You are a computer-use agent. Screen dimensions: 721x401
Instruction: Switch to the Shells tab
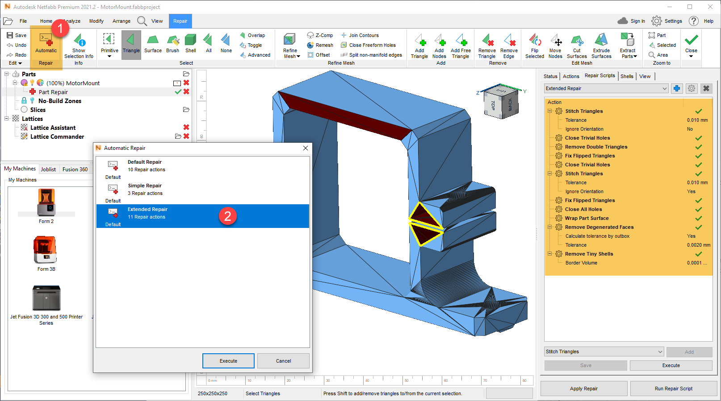click(627, 76)
